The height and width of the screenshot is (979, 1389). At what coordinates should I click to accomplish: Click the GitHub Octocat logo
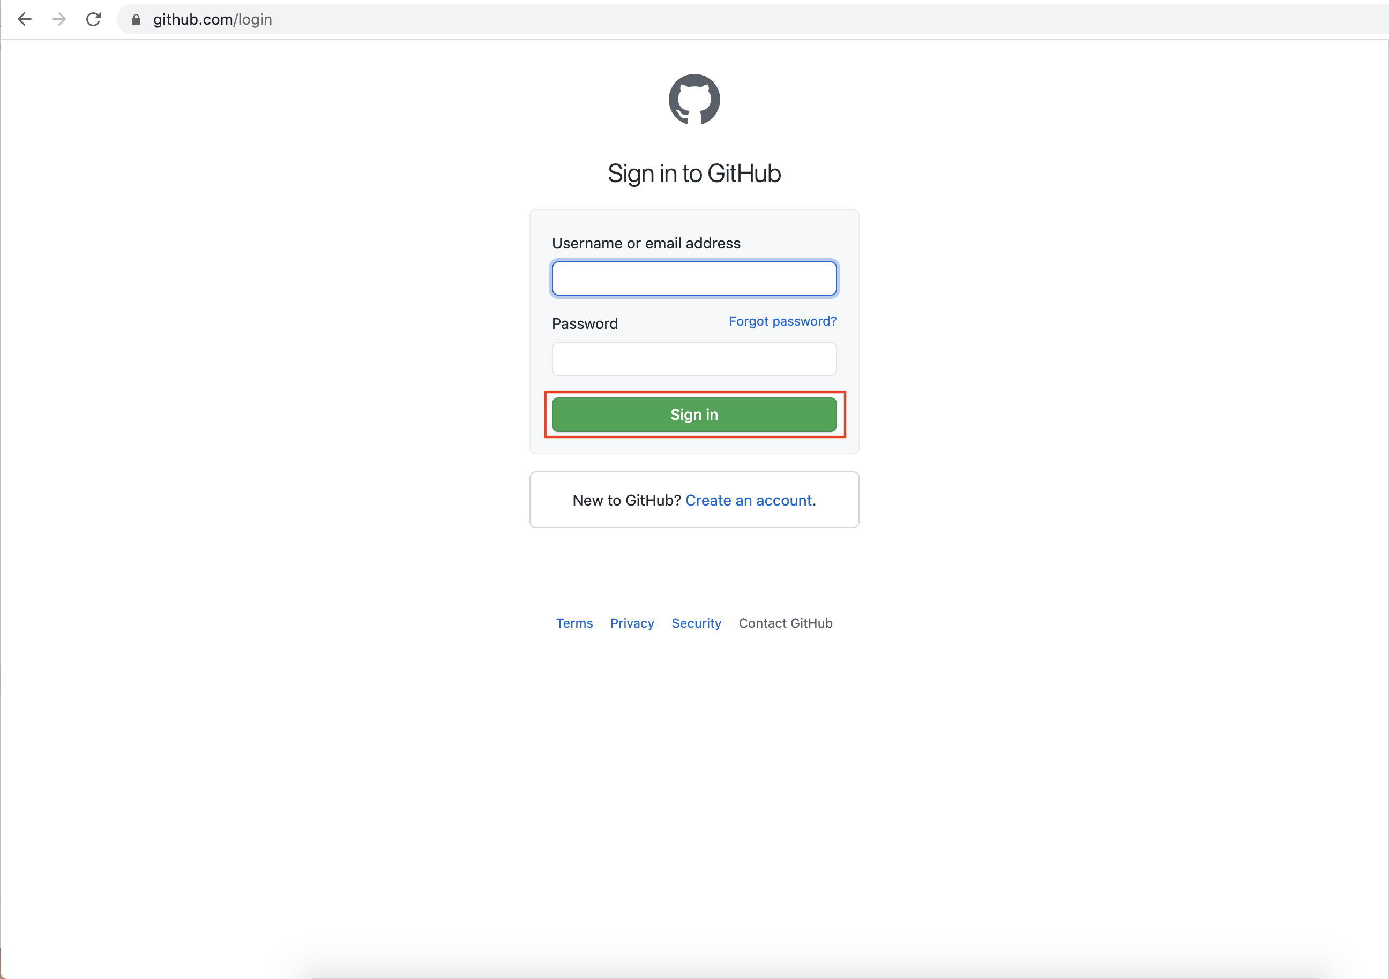pyautogui.click(x=694, y=99)
